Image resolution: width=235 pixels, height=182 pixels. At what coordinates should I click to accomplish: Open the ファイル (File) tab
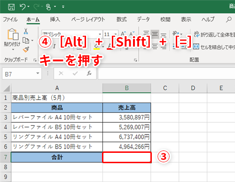(10, 19)
